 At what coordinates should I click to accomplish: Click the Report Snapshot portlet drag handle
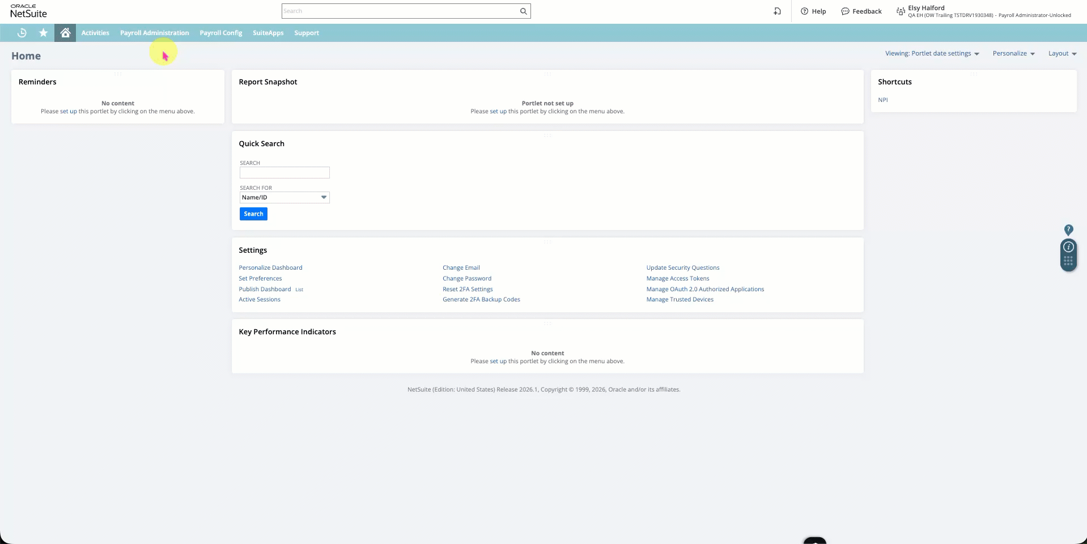click(x=547, y=74)
